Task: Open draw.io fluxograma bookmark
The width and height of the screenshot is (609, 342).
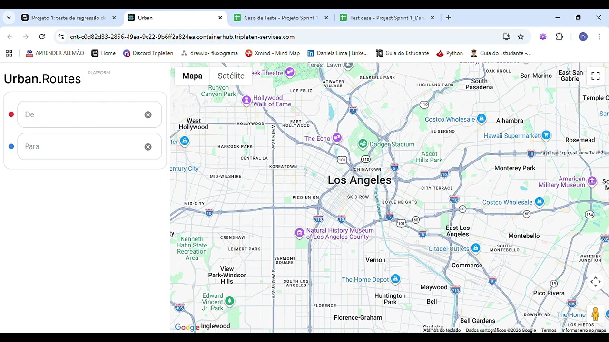Action: click(209, 53)
